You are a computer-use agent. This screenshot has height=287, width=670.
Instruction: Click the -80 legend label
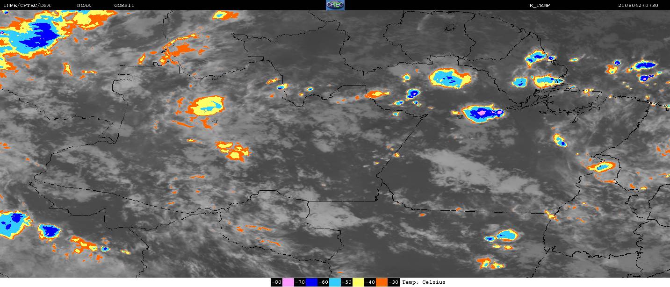(x=277, y=282)
